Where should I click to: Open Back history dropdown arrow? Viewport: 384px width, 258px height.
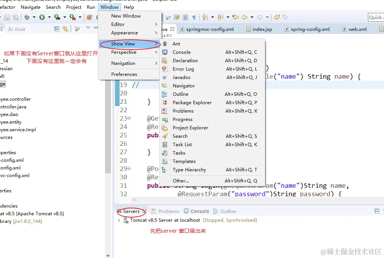pos(252,17)
